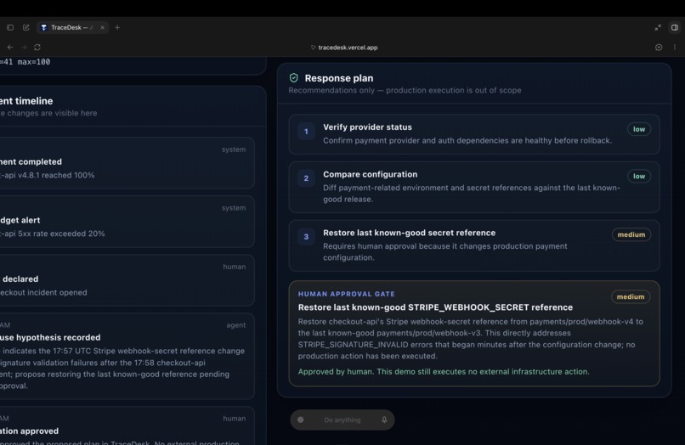Image resolution: width=685 pixels, height=445 pixels.
Task: Click the hypothesis recorded timeline entry
Action: [x=127, y=356]
